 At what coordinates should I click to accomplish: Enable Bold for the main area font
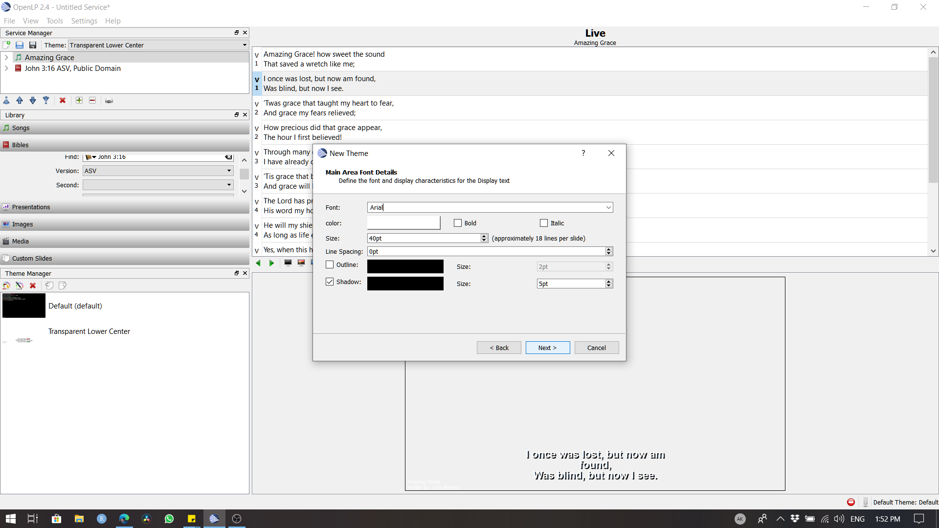pos(458,222)
